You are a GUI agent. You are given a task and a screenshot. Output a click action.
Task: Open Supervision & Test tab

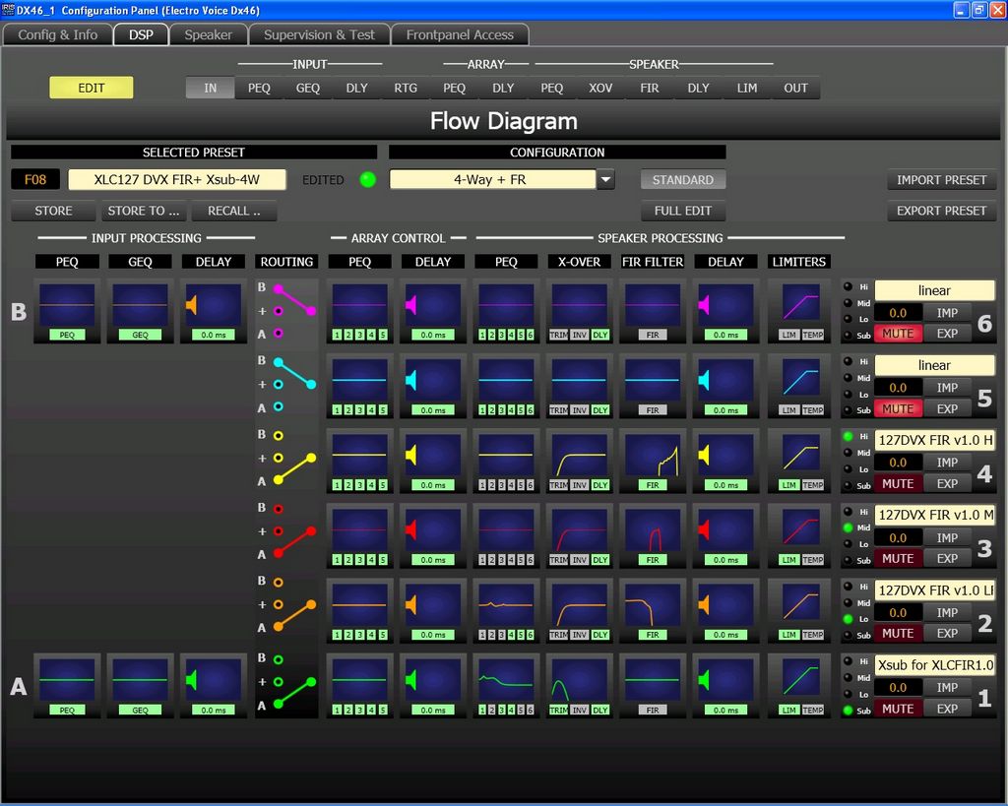(x=320, y=34)
